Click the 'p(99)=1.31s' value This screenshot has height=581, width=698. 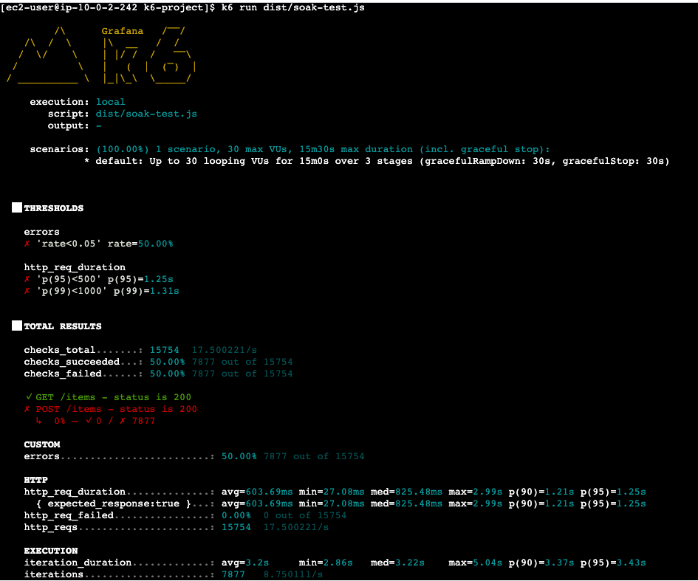(146, 291)
